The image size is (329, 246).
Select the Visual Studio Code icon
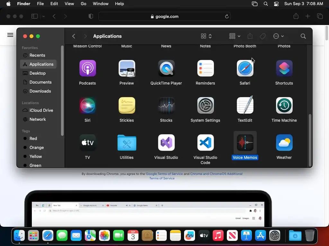point(205,143)
